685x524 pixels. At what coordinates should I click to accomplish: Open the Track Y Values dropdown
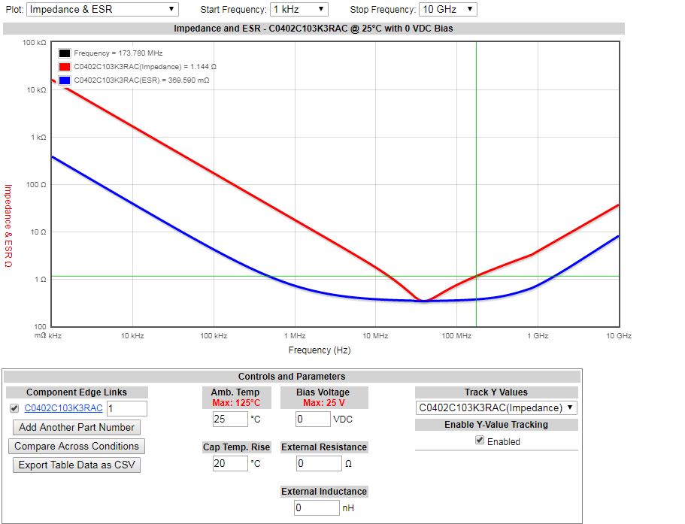tap(496, 407)
